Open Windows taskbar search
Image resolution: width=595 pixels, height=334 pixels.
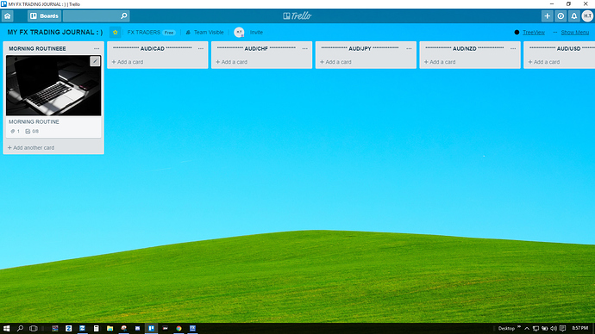[x=20, y=328]
